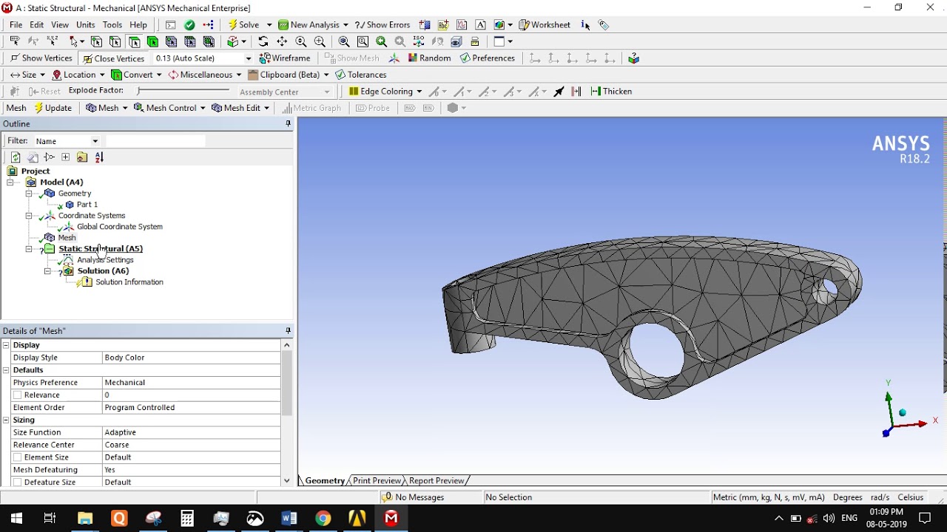Screen dimensions: 947x532
Task: Click the Update lightning button in Mesh toolbar
Action: pos(53,107)
